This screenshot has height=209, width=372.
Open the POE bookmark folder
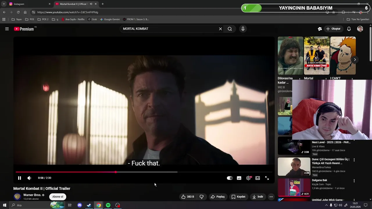tap(30, 19)
